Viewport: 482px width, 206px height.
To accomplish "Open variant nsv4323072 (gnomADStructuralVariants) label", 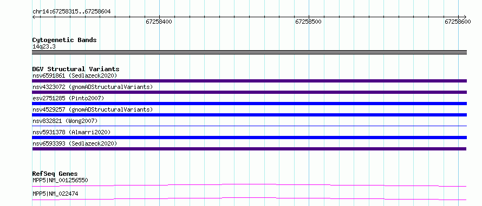I will (93, 87).
